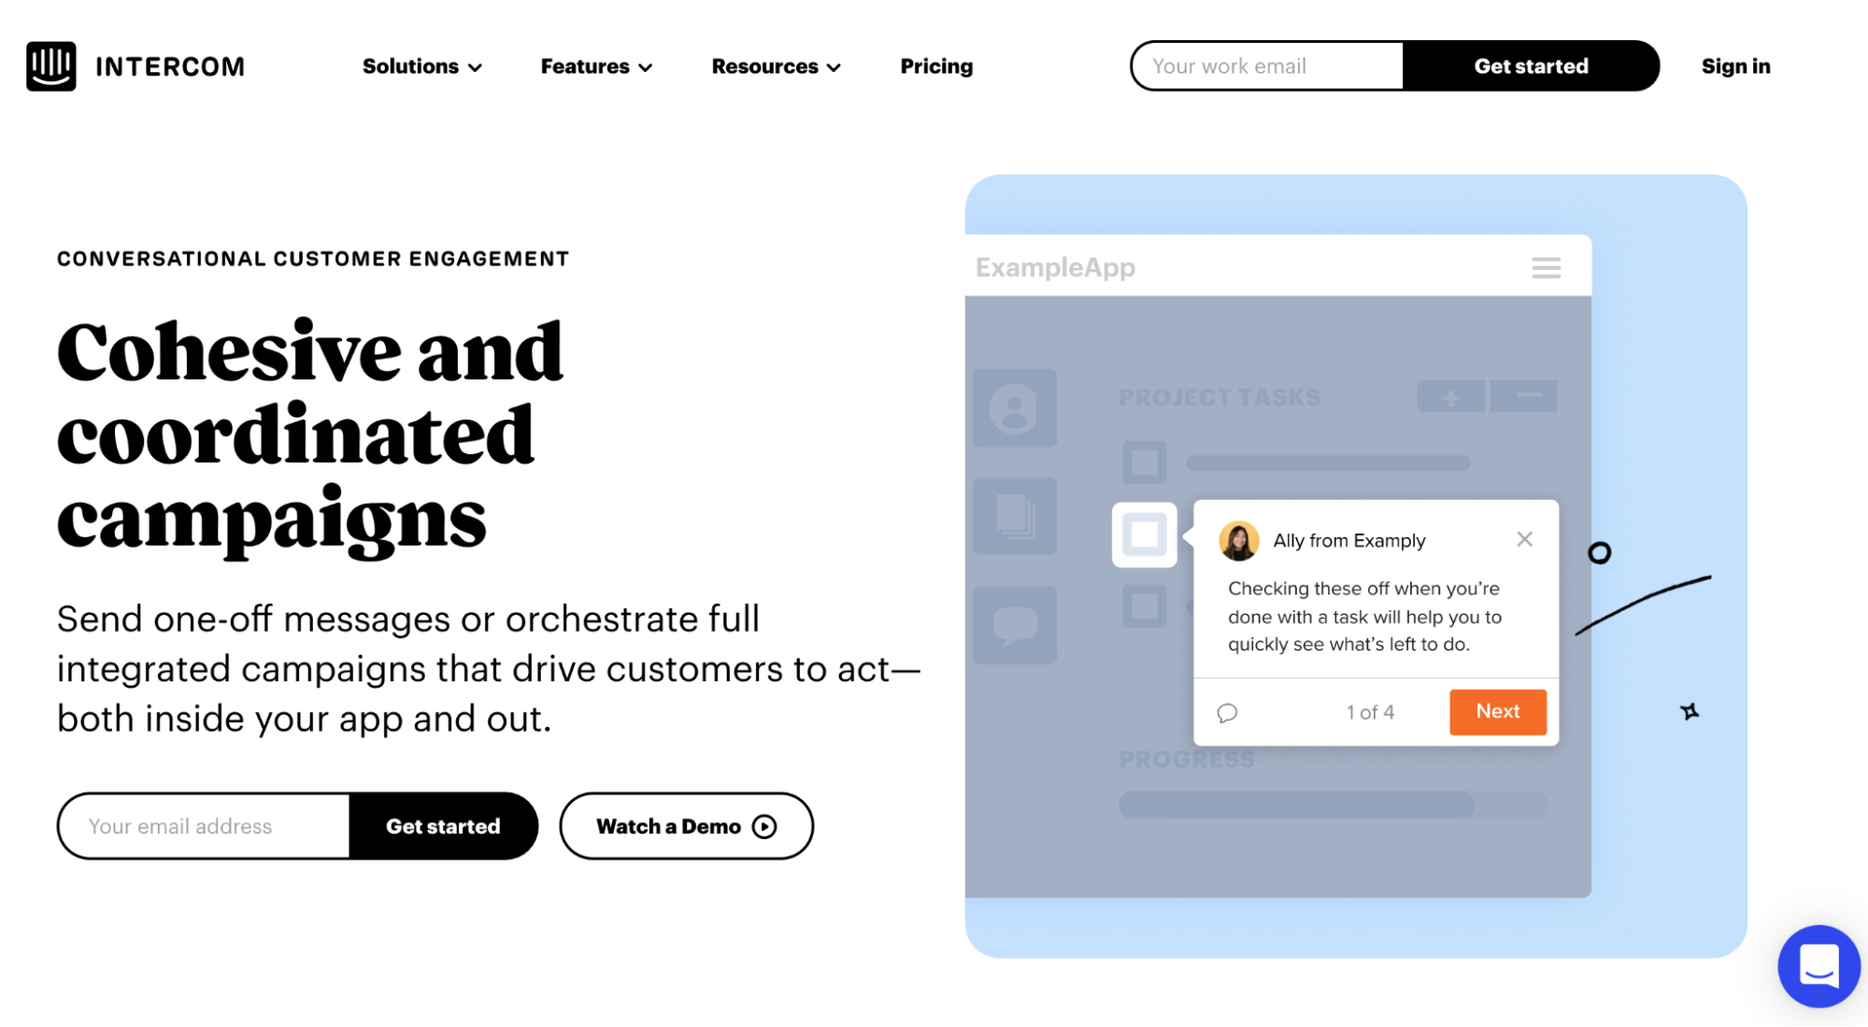Image resolution: width=1868 pixels, height=1027 pixels.
Task: Click the Get started button in the header
Action: tap(1531, 65)
